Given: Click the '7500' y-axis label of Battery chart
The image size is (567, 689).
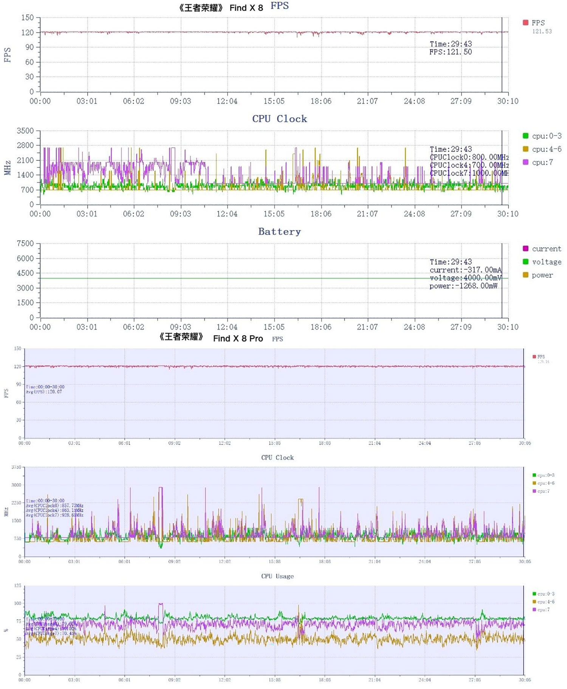Looking at the screenshot, I should click(25, 244).
